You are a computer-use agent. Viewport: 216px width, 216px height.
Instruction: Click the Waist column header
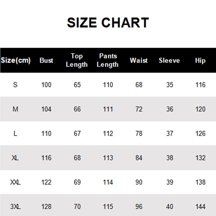139,60
